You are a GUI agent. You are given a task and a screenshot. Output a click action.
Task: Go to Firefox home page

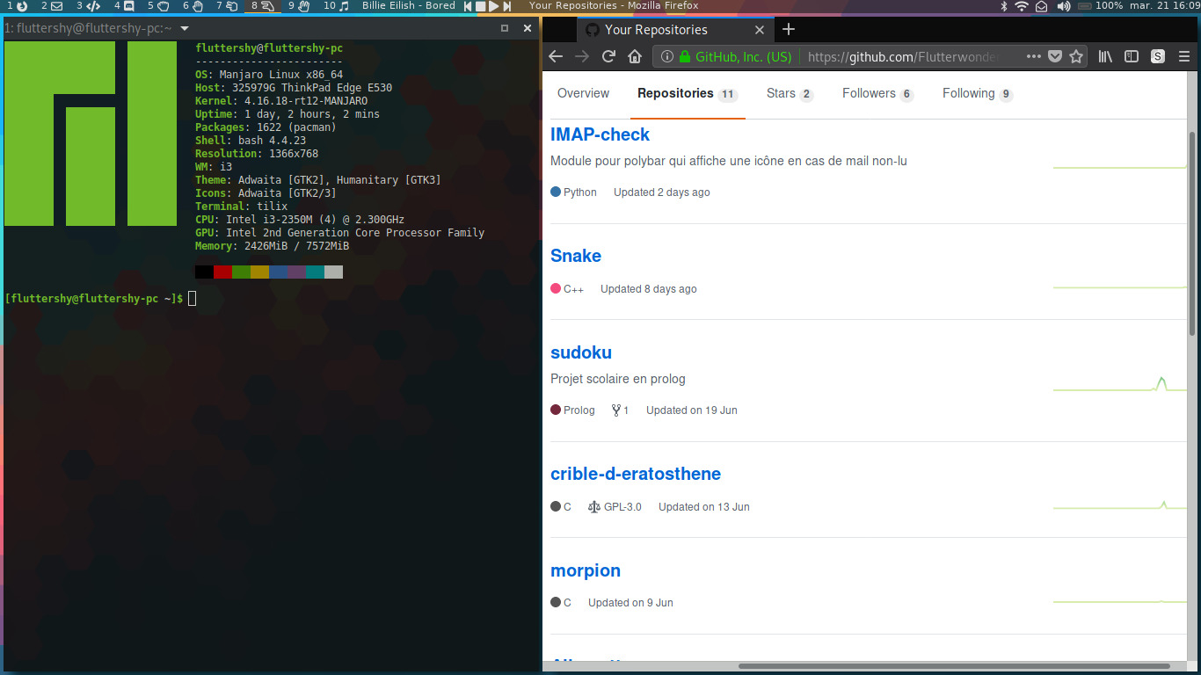point(635,56)
